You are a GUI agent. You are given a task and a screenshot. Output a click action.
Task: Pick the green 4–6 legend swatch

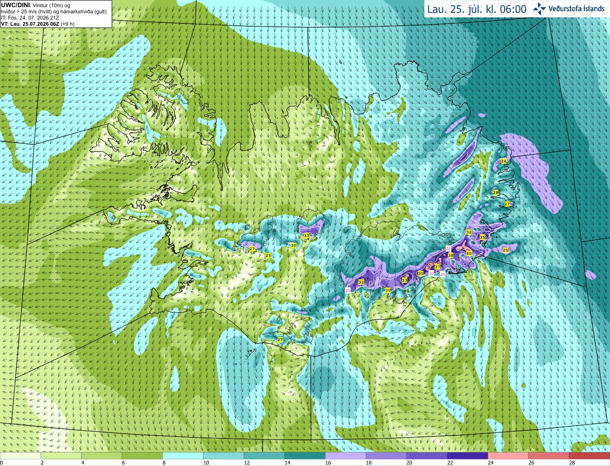102,456
